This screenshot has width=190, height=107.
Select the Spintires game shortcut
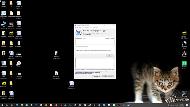pyautogui.click(x=184, y=54)
